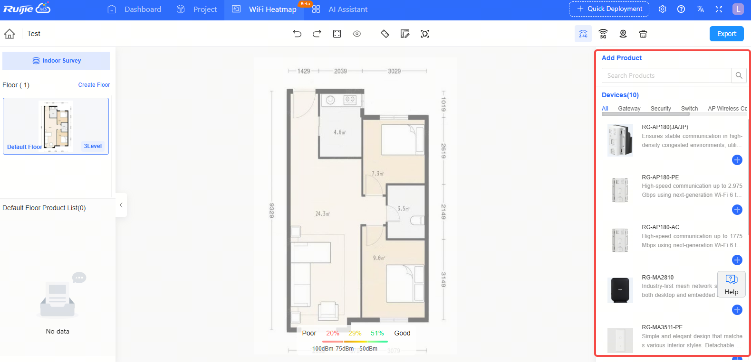Select the AP Wireless filter tab
751x362 pixels.
point(727,109)
